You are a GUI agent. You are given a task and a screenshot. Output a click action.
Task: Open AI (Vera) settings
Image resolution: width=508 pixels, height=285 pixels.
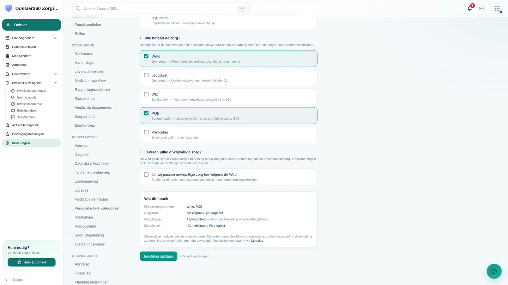point(82,264)
